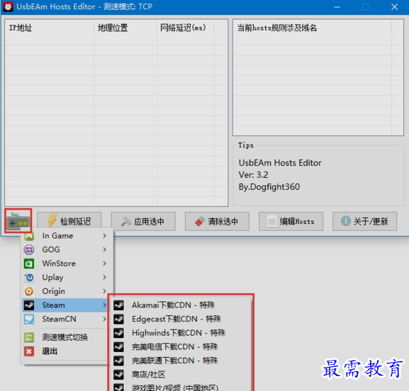Image resolution: width=409 pixels, height=391 pixels.
Task: Click the hammer icon on 应用选中
Action: (125, 221)
